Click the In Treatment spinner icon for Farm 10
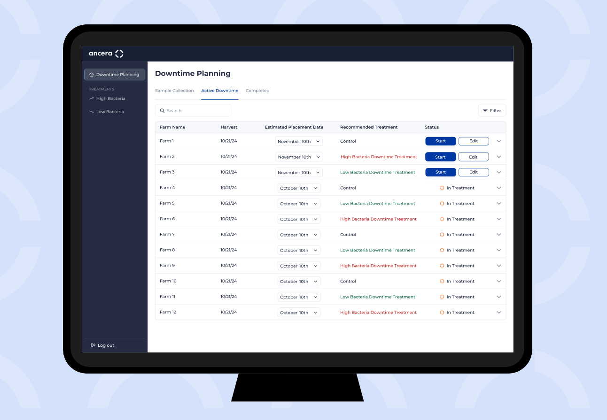 pos(442,281)
